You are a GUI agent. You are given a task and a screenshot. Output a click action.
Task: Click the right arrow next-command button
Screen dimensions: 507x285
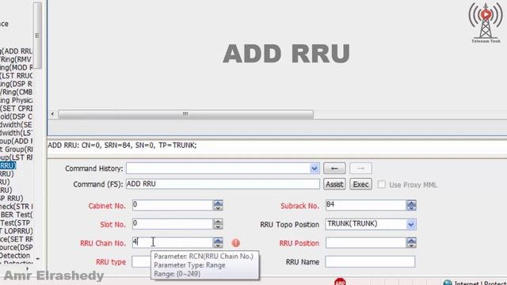[360, 169]
